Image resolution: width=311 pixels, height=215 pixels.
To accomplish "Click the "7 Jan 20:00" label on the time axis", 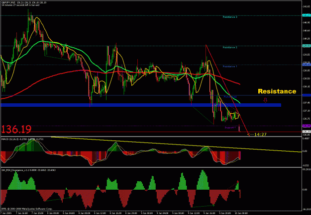I will pos(37,213).
